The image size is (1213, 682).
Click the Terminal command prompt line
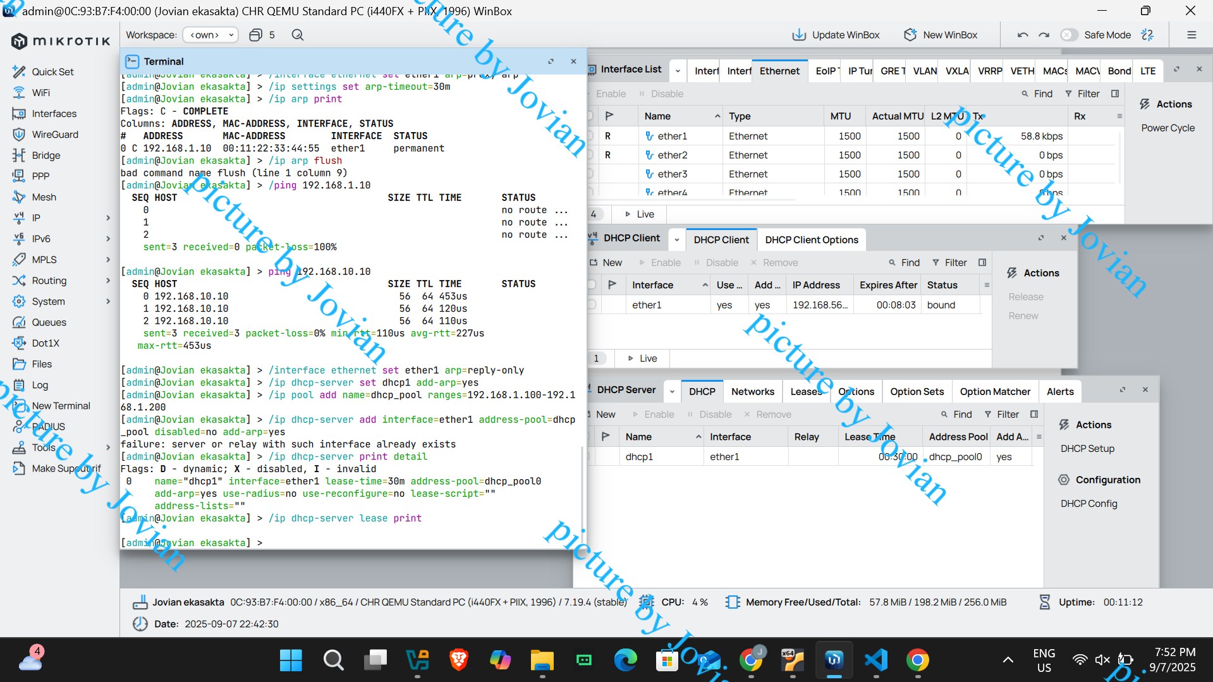click(x=351, y=542)
